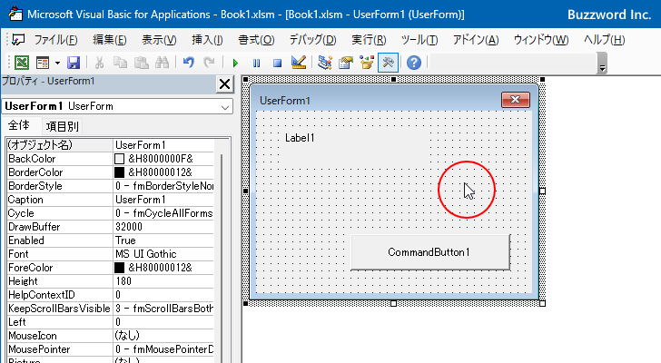661x363 pixels.
Task: Undo the last action
Action: (x=189, y=63)
